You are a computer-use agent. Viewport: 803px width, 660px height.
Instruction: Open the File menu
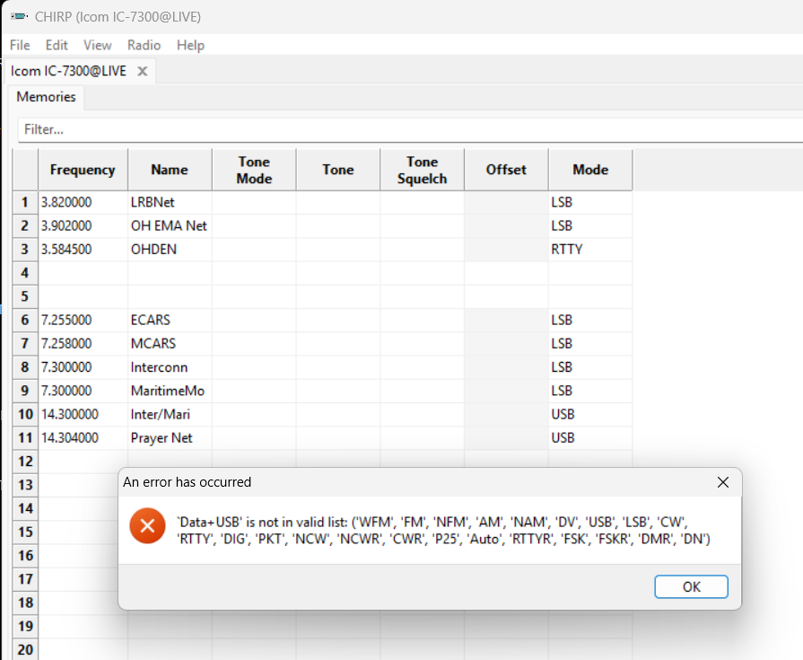20,45
